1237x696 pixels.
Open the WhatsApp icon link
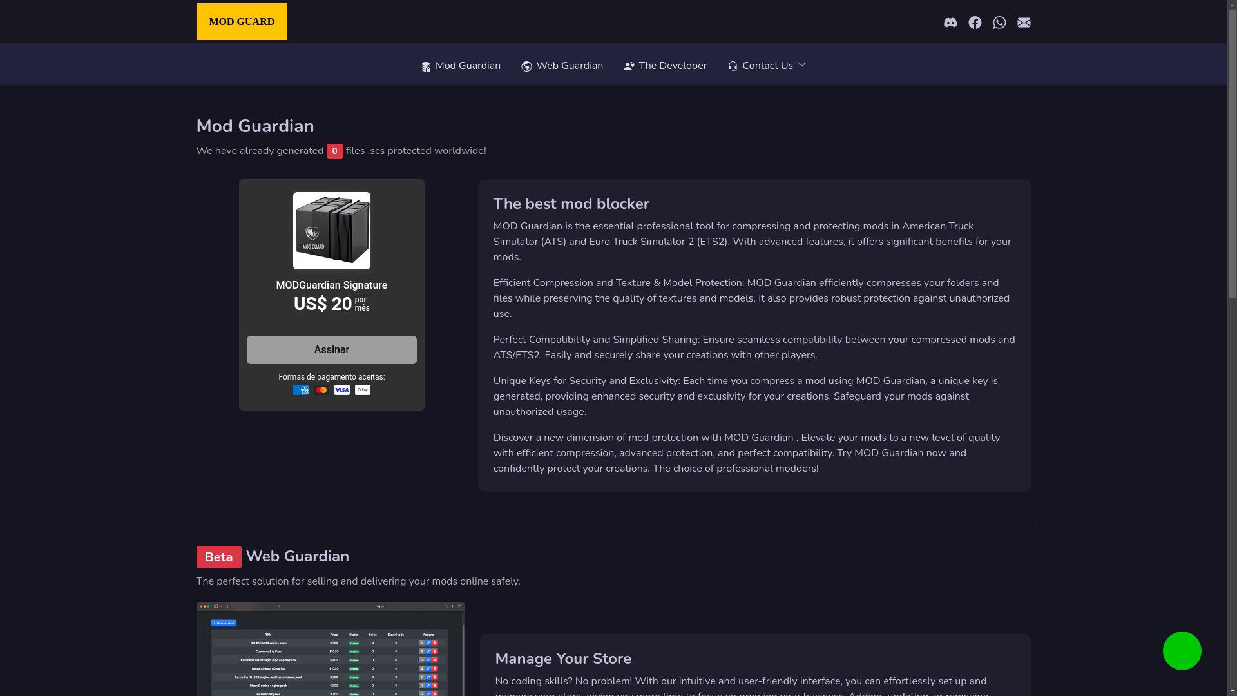click(x=999, y=23)
